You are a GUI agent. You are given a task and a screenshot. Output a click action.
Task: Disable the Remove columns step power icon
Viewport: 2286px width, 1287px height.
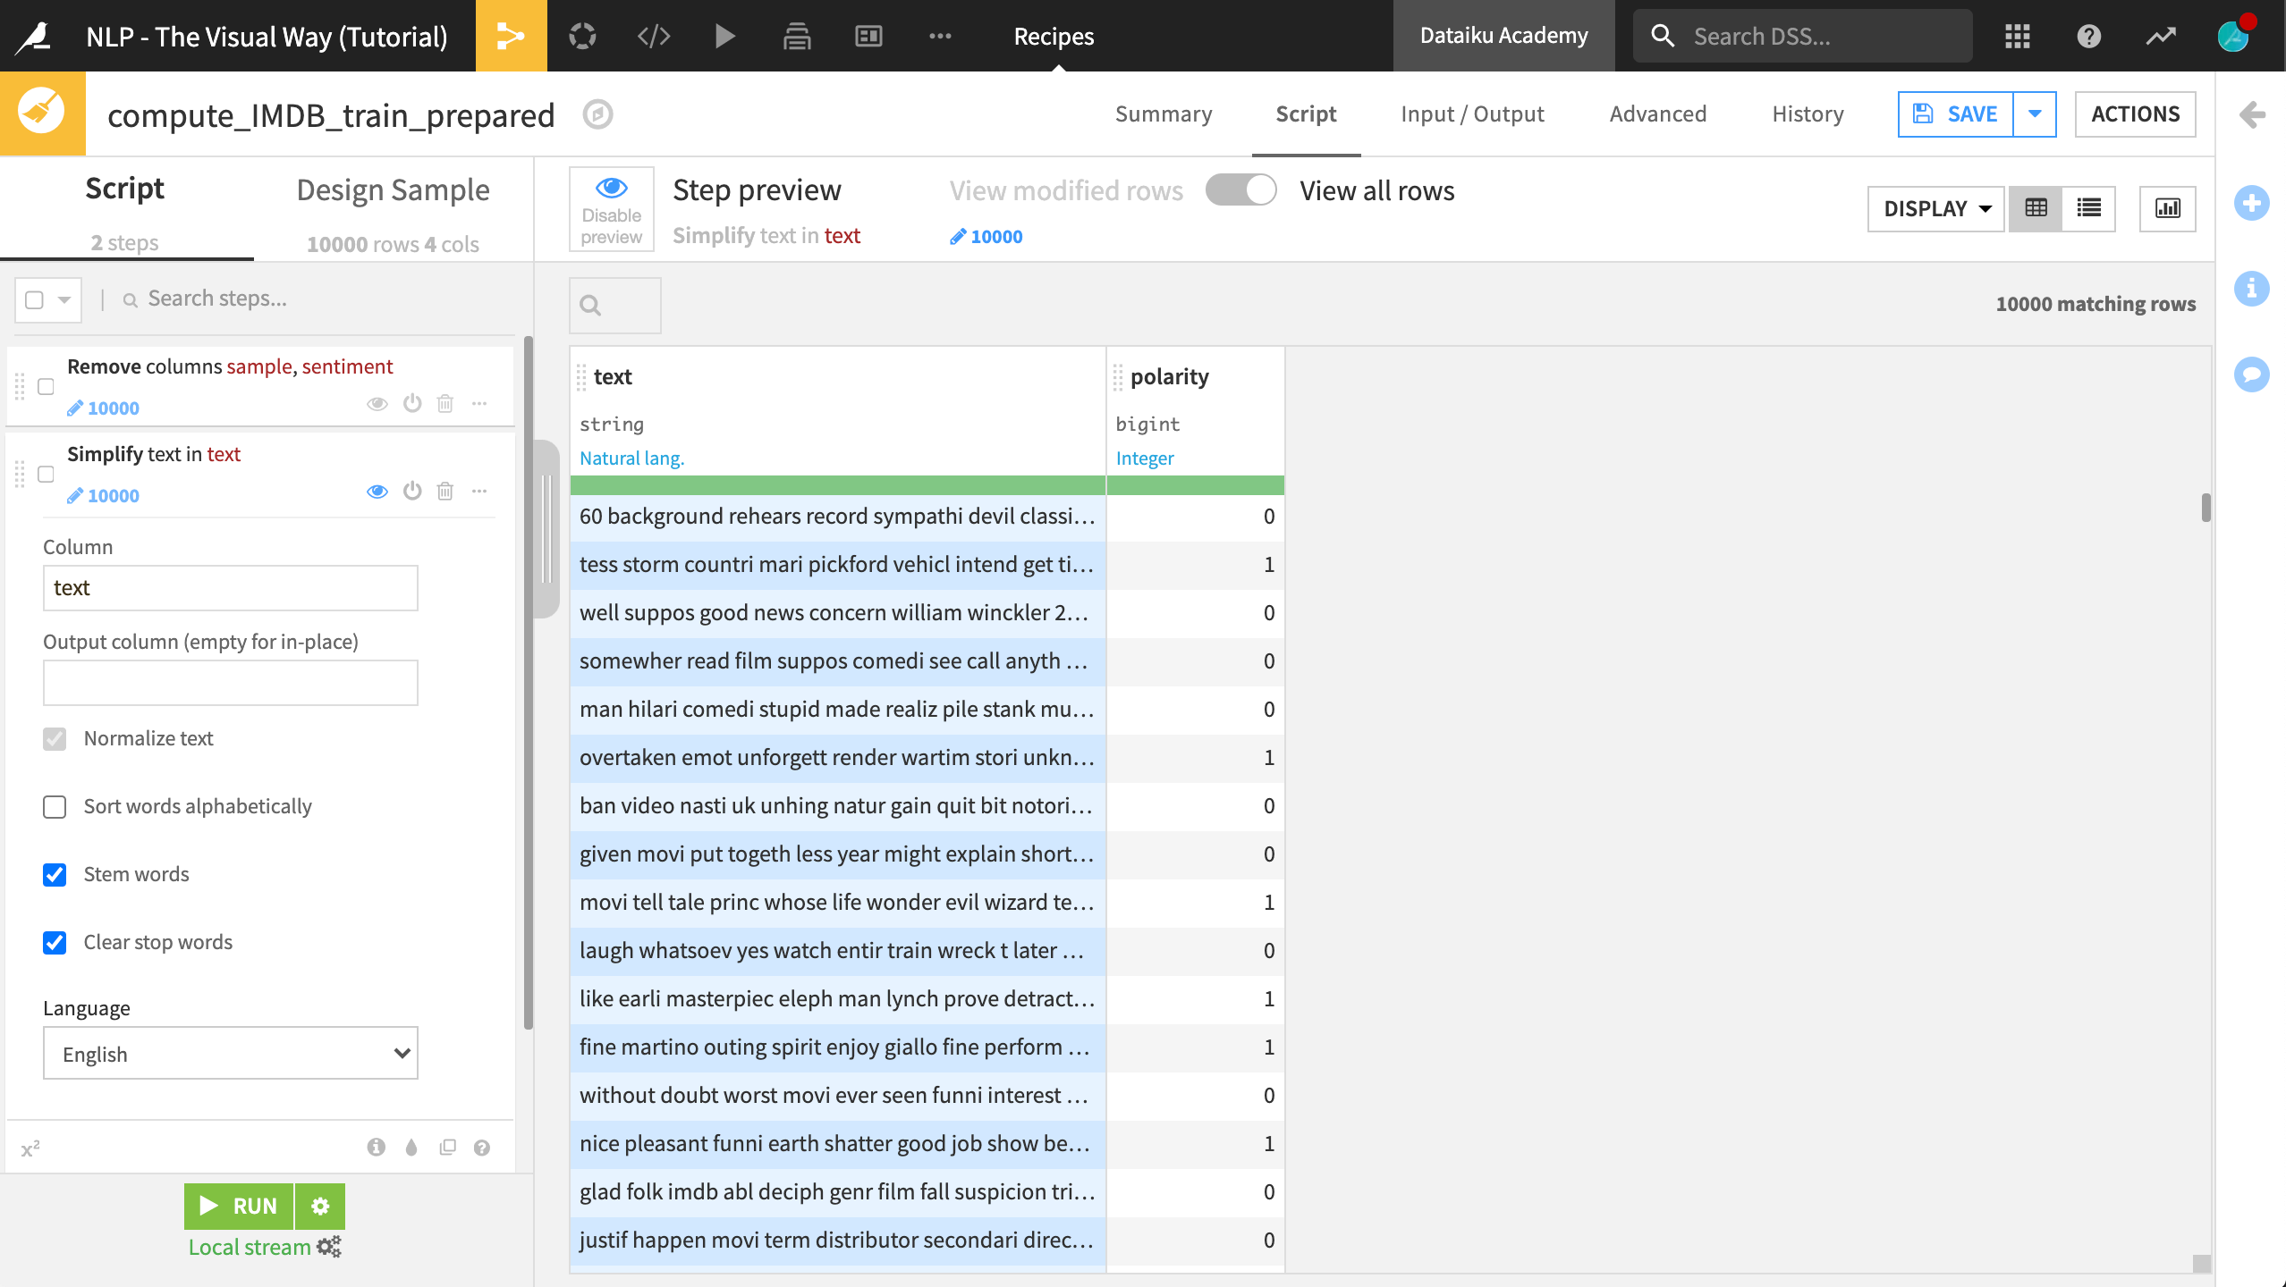click(x=411, y=403)
